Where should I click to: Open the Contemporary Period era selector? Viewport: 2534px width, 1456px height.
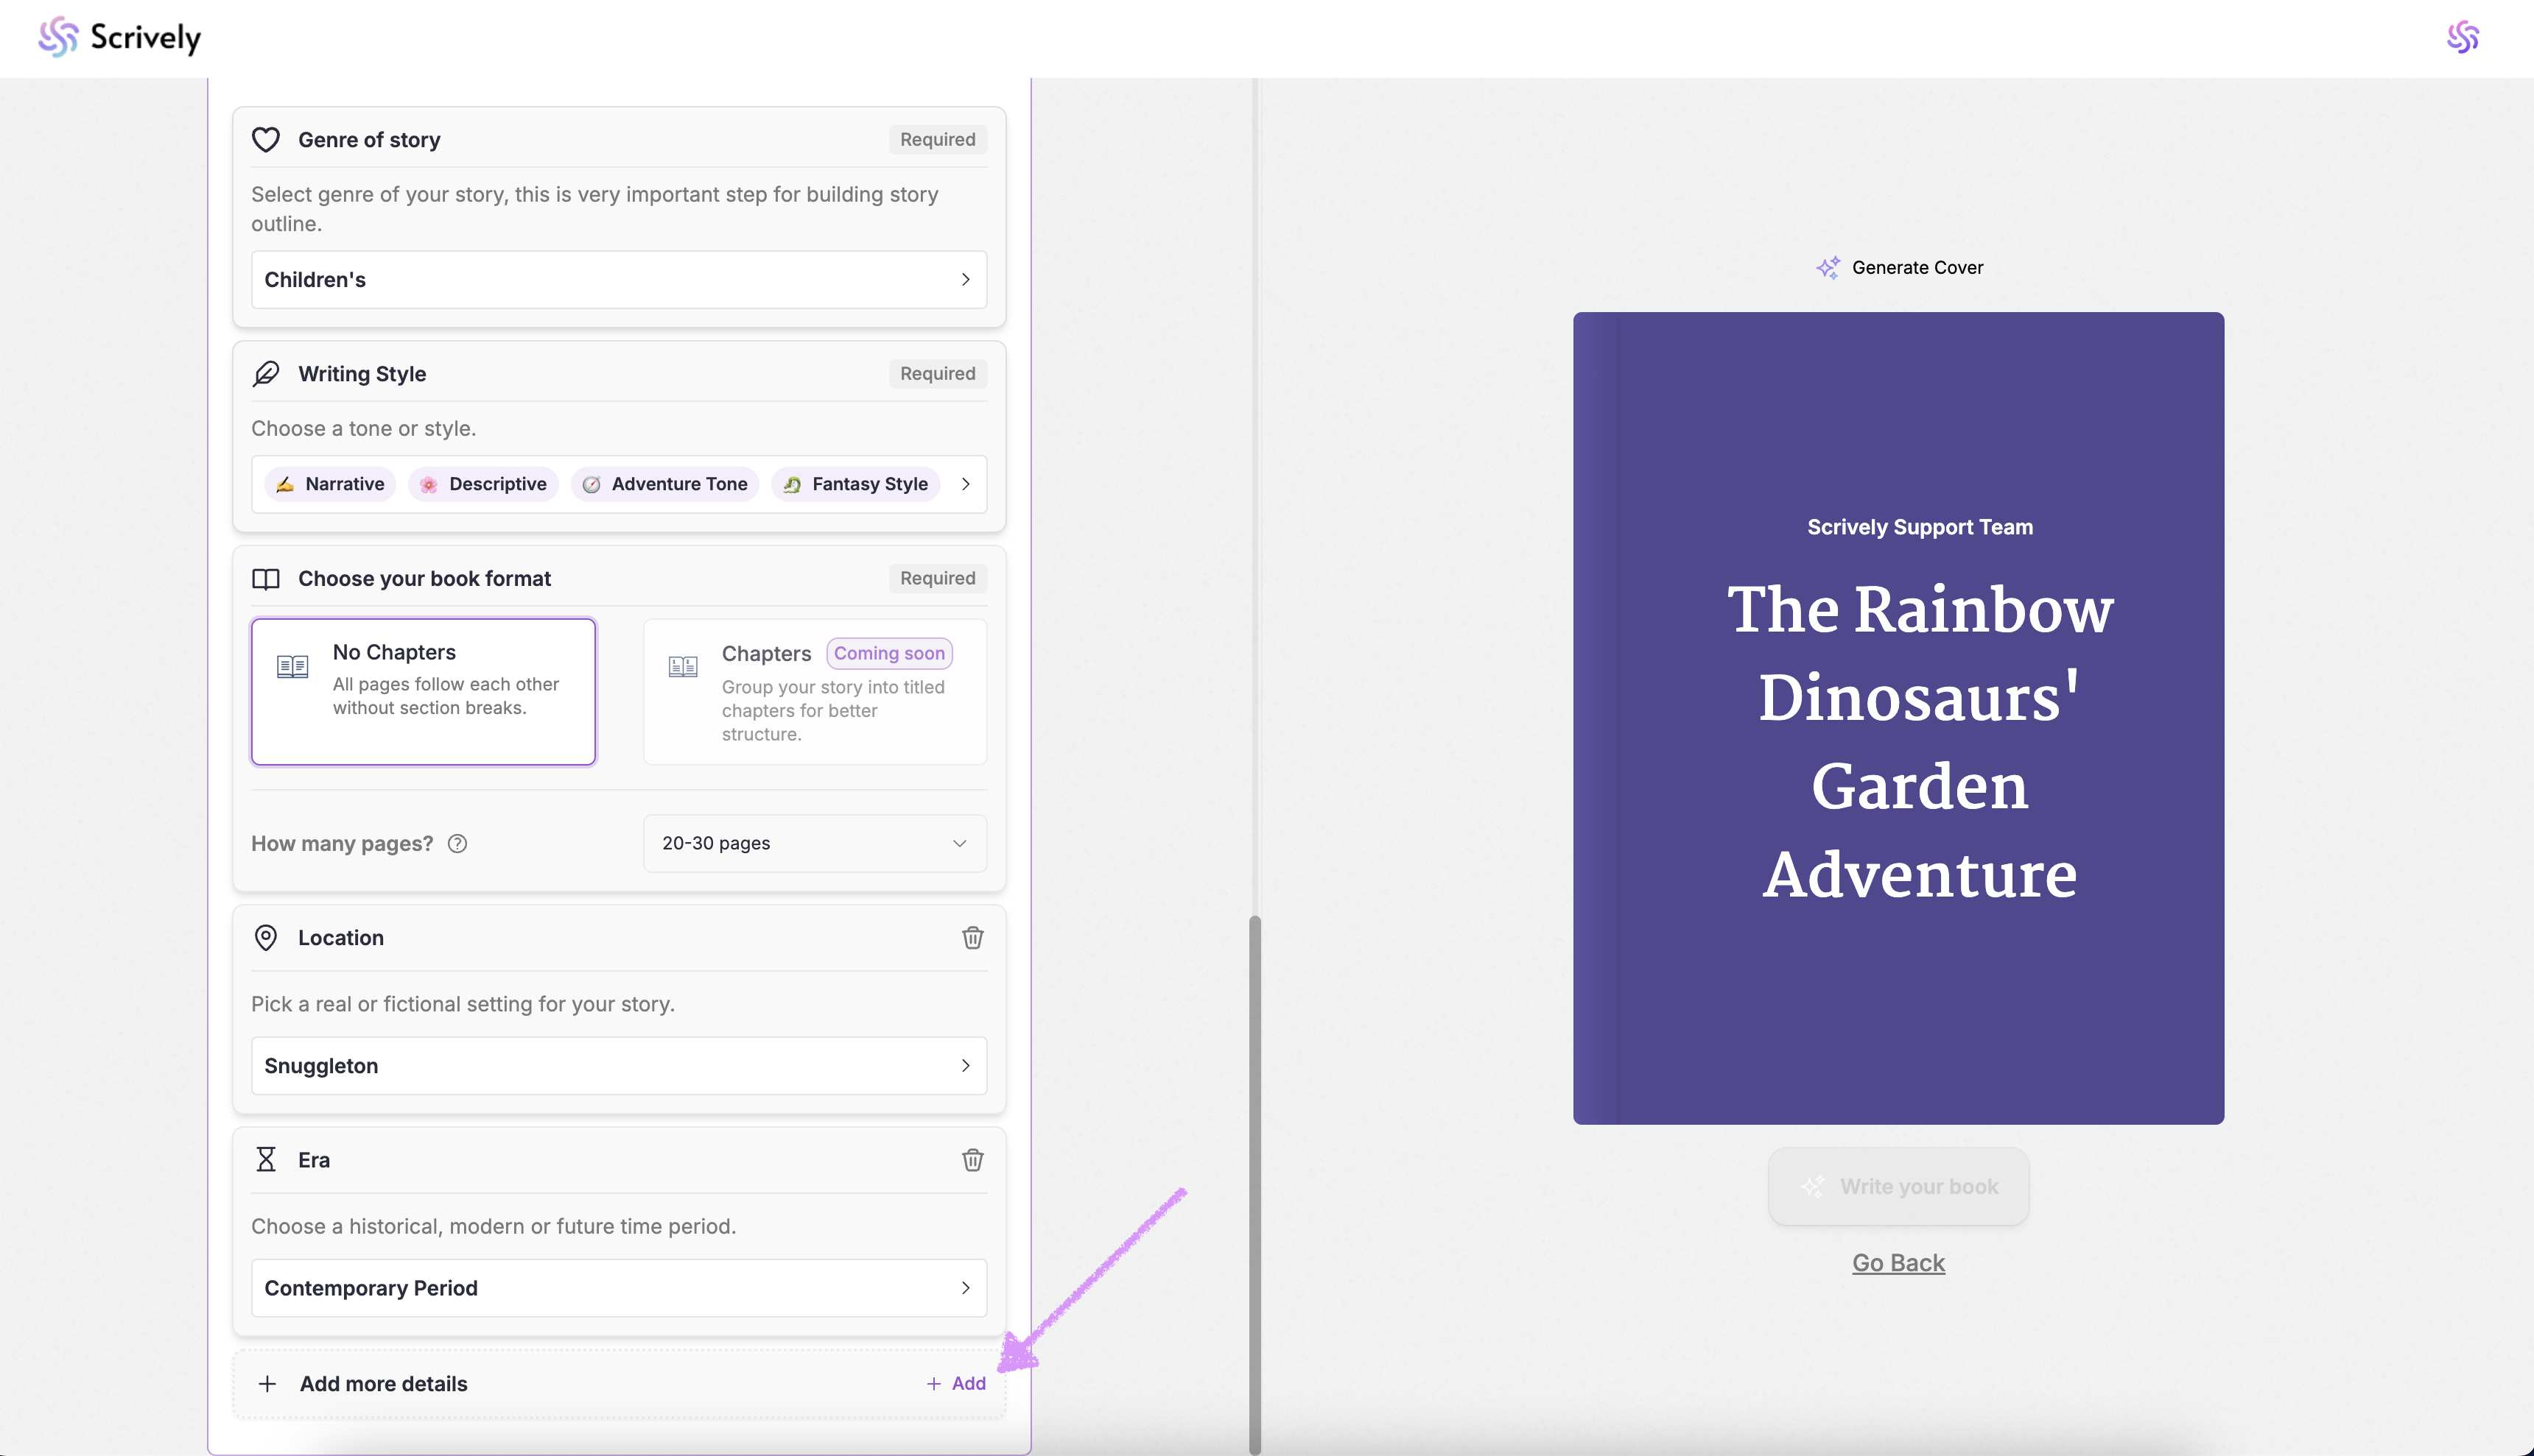pos(618,1288)
